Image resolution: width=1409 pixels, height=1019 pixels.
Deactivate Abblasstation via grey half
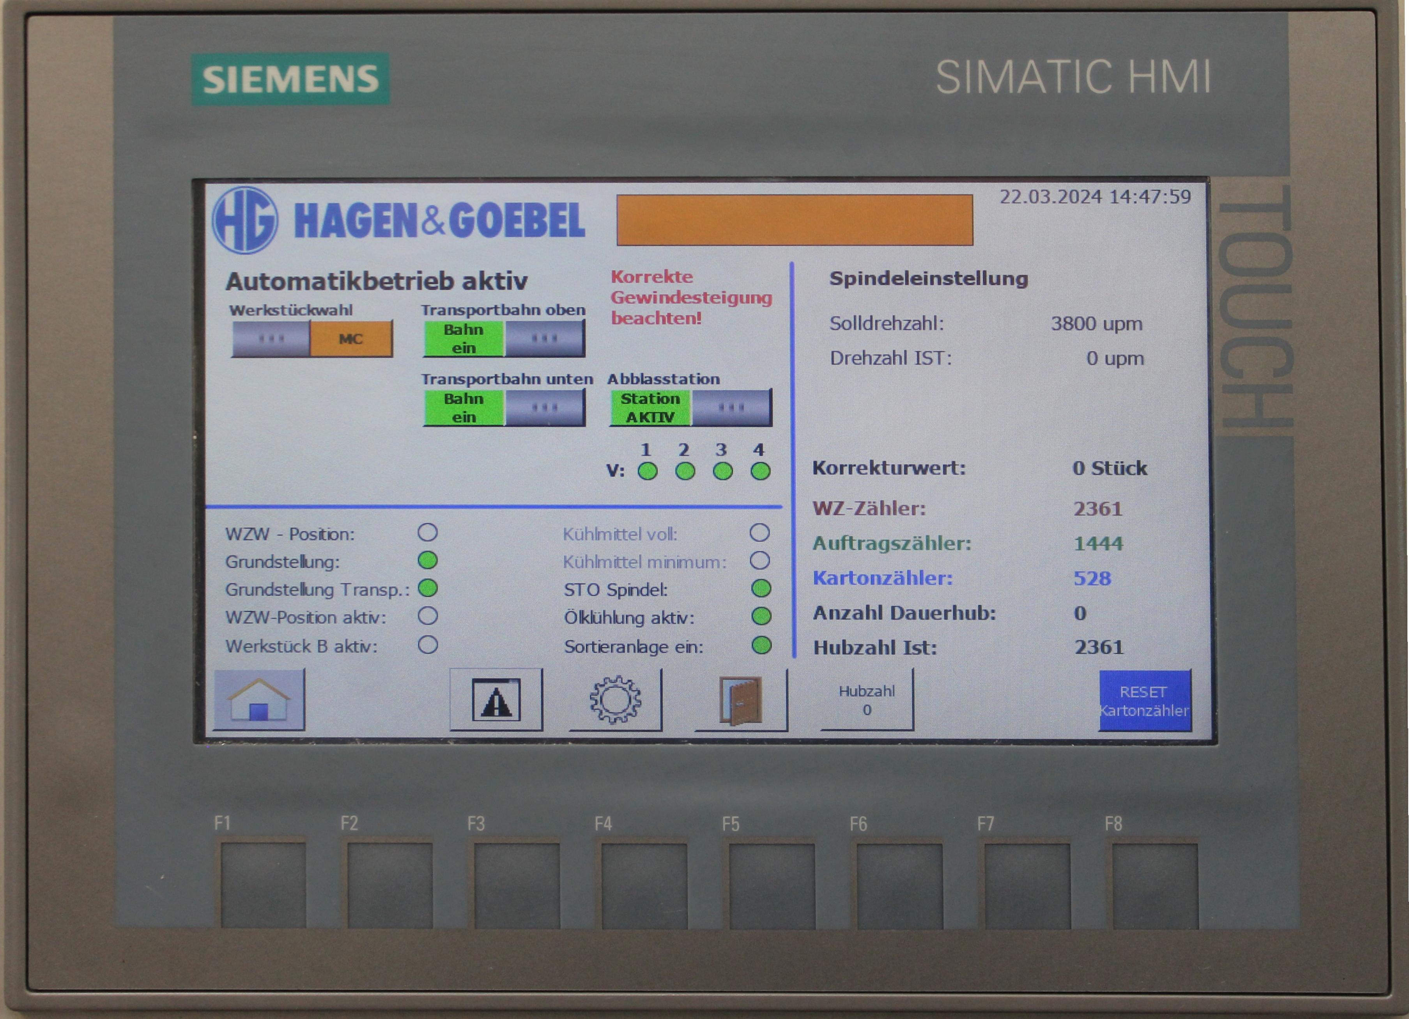pos(732,408)
